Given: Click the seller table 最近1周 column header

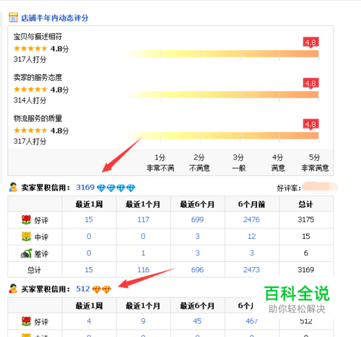Looking at the screenshot, I should tap(89, 204).
